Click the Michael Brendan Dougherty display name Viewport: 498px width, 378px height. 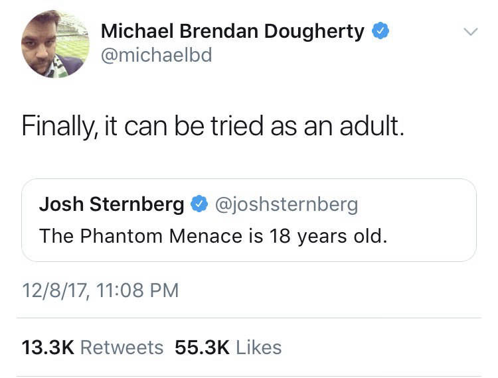232,31
